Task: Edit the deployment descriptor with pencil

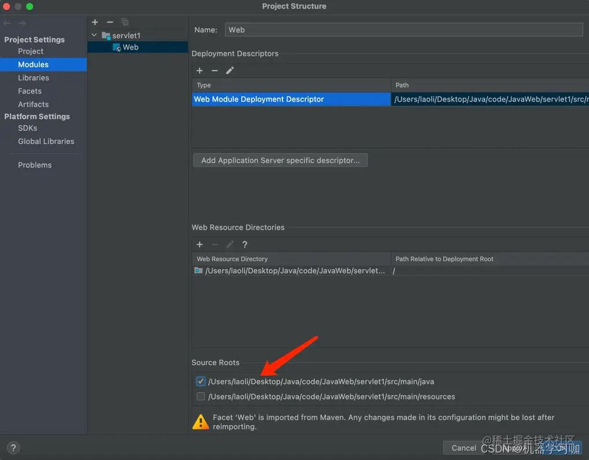Action: (x=230, y=71)
